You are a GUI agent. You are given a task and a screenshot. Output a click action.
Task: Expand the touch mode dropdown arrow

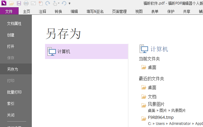click(x=59, y=3)
